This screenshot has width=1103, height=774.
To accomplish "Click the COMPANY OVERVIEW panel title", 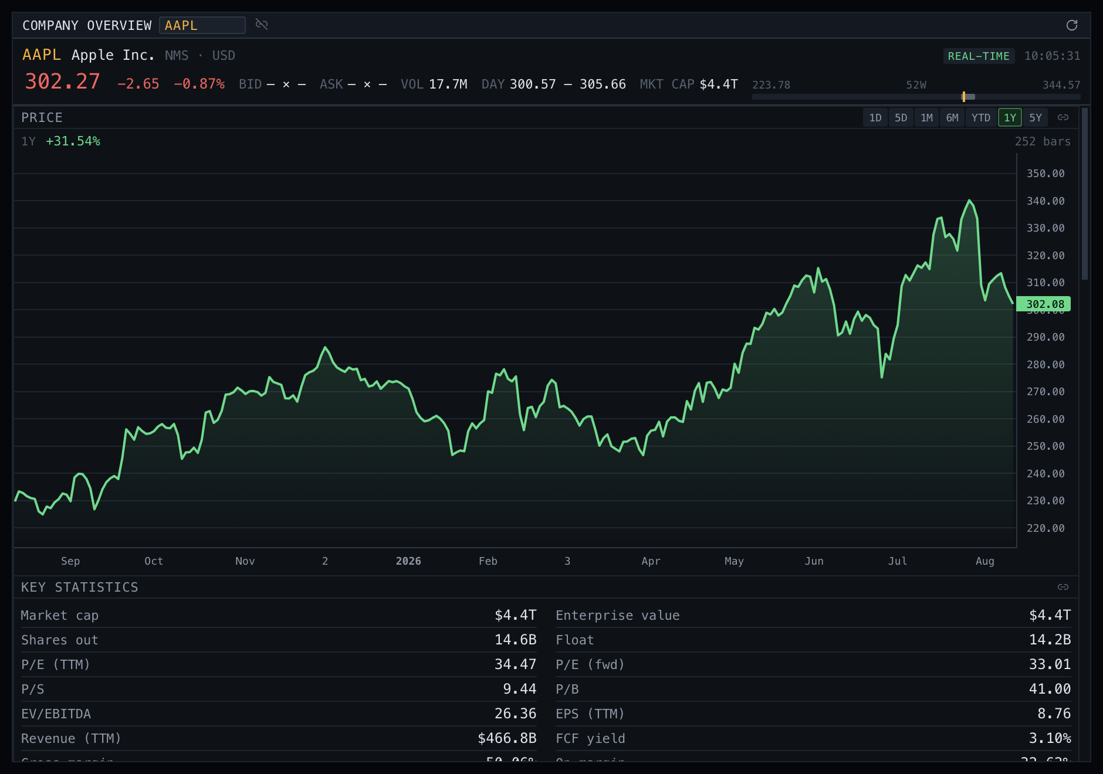I will (x=87, y=26).
